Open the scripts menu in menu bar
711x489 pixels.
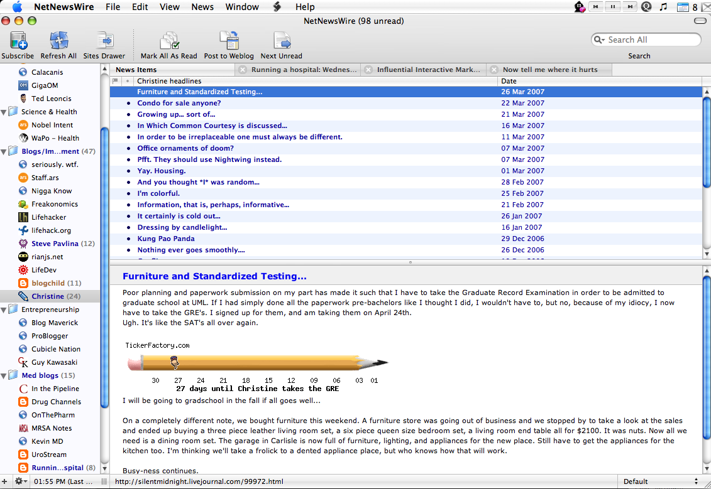tap(277, 7)
